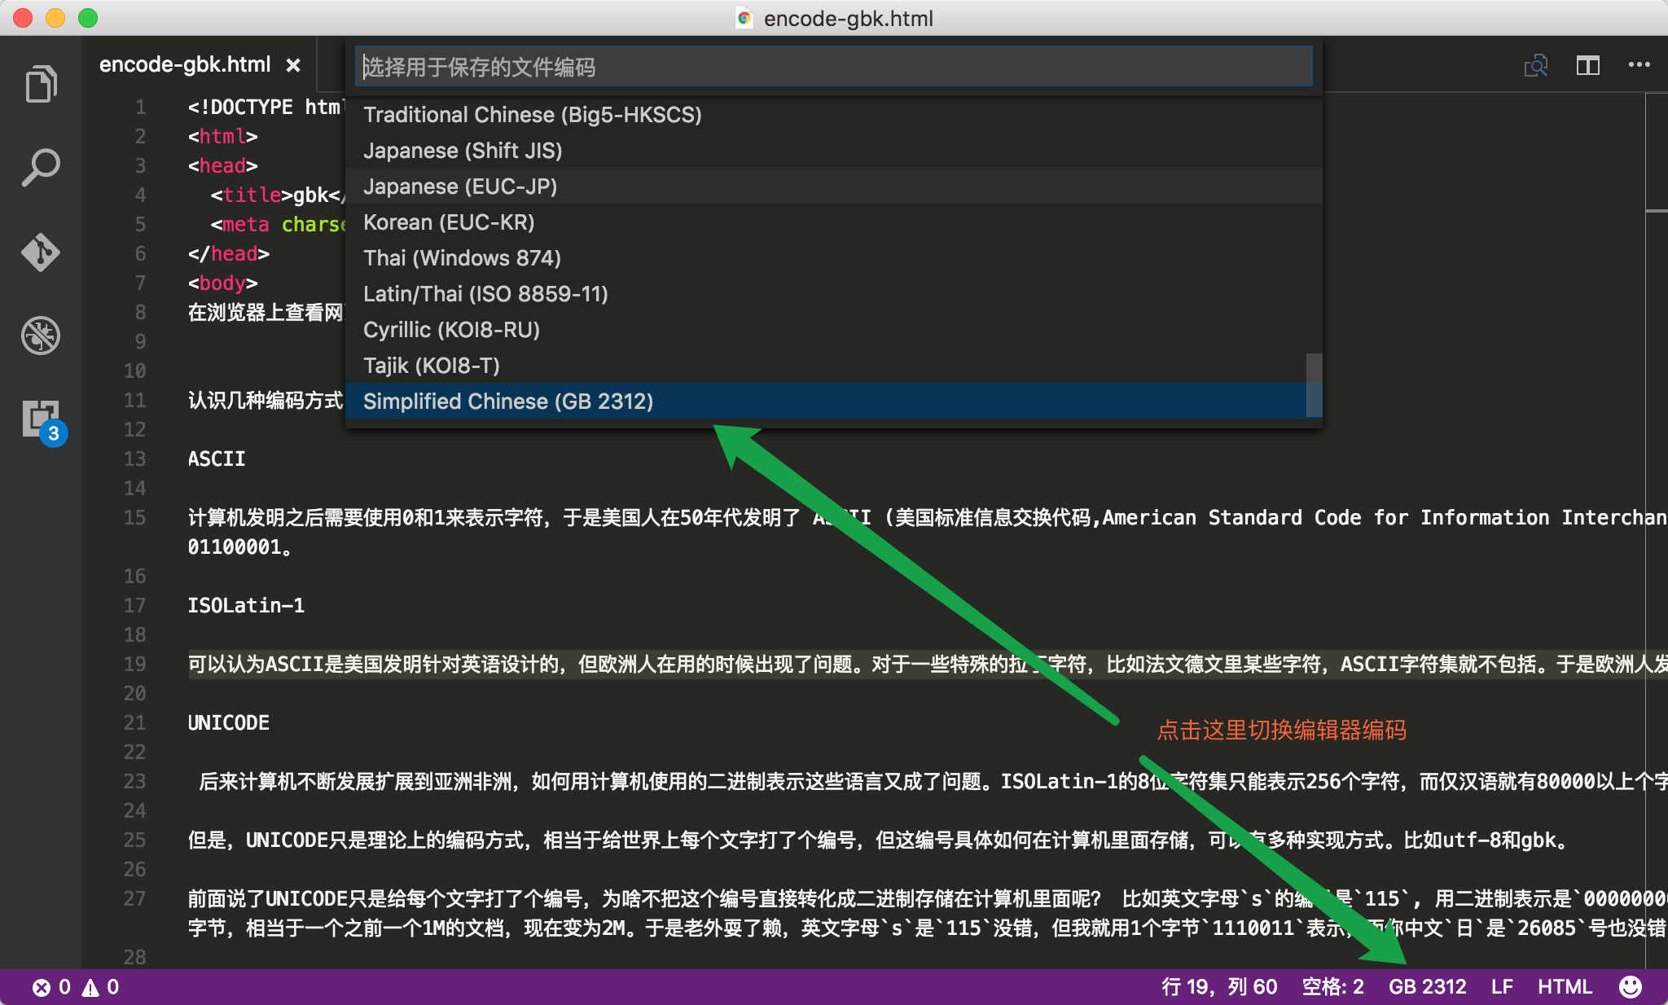Open the Search panel icon
Image resolution: width=1668 pixels, height=1005 pixels.
(x=41, y=168)
